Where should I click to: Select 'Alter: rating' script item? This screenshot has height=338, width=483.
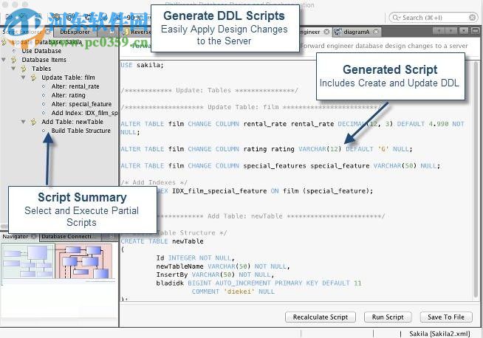[x=68, y=95]
